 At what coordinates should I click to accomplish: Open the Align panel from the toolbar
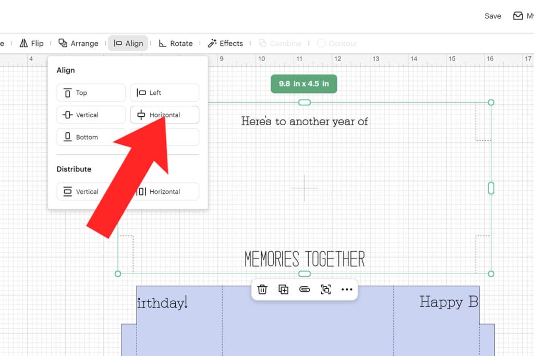click(128, 43)
